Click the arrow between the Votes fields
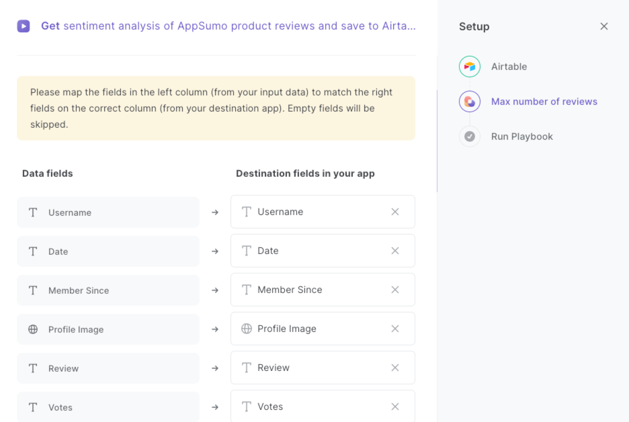Screen dimensions: 629x422 215,407
